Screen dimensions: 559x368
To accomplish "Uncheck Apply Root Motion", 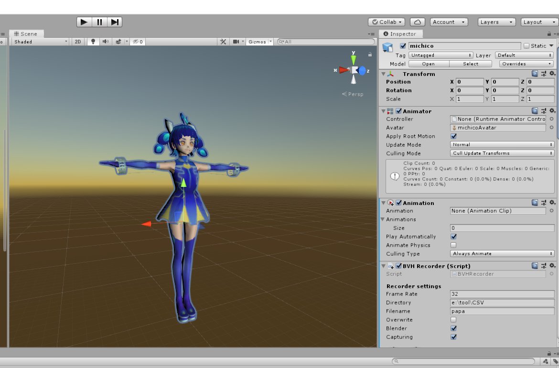I will 453,136.
